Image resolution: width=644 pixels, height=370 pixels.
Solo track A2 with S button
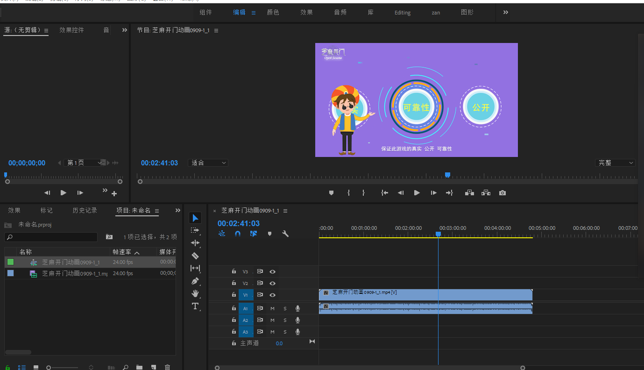click(x=285, y=320)
